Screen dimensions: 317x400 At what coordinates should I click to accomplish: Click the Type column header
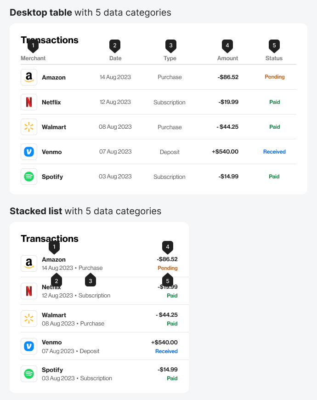click(170, 58)
